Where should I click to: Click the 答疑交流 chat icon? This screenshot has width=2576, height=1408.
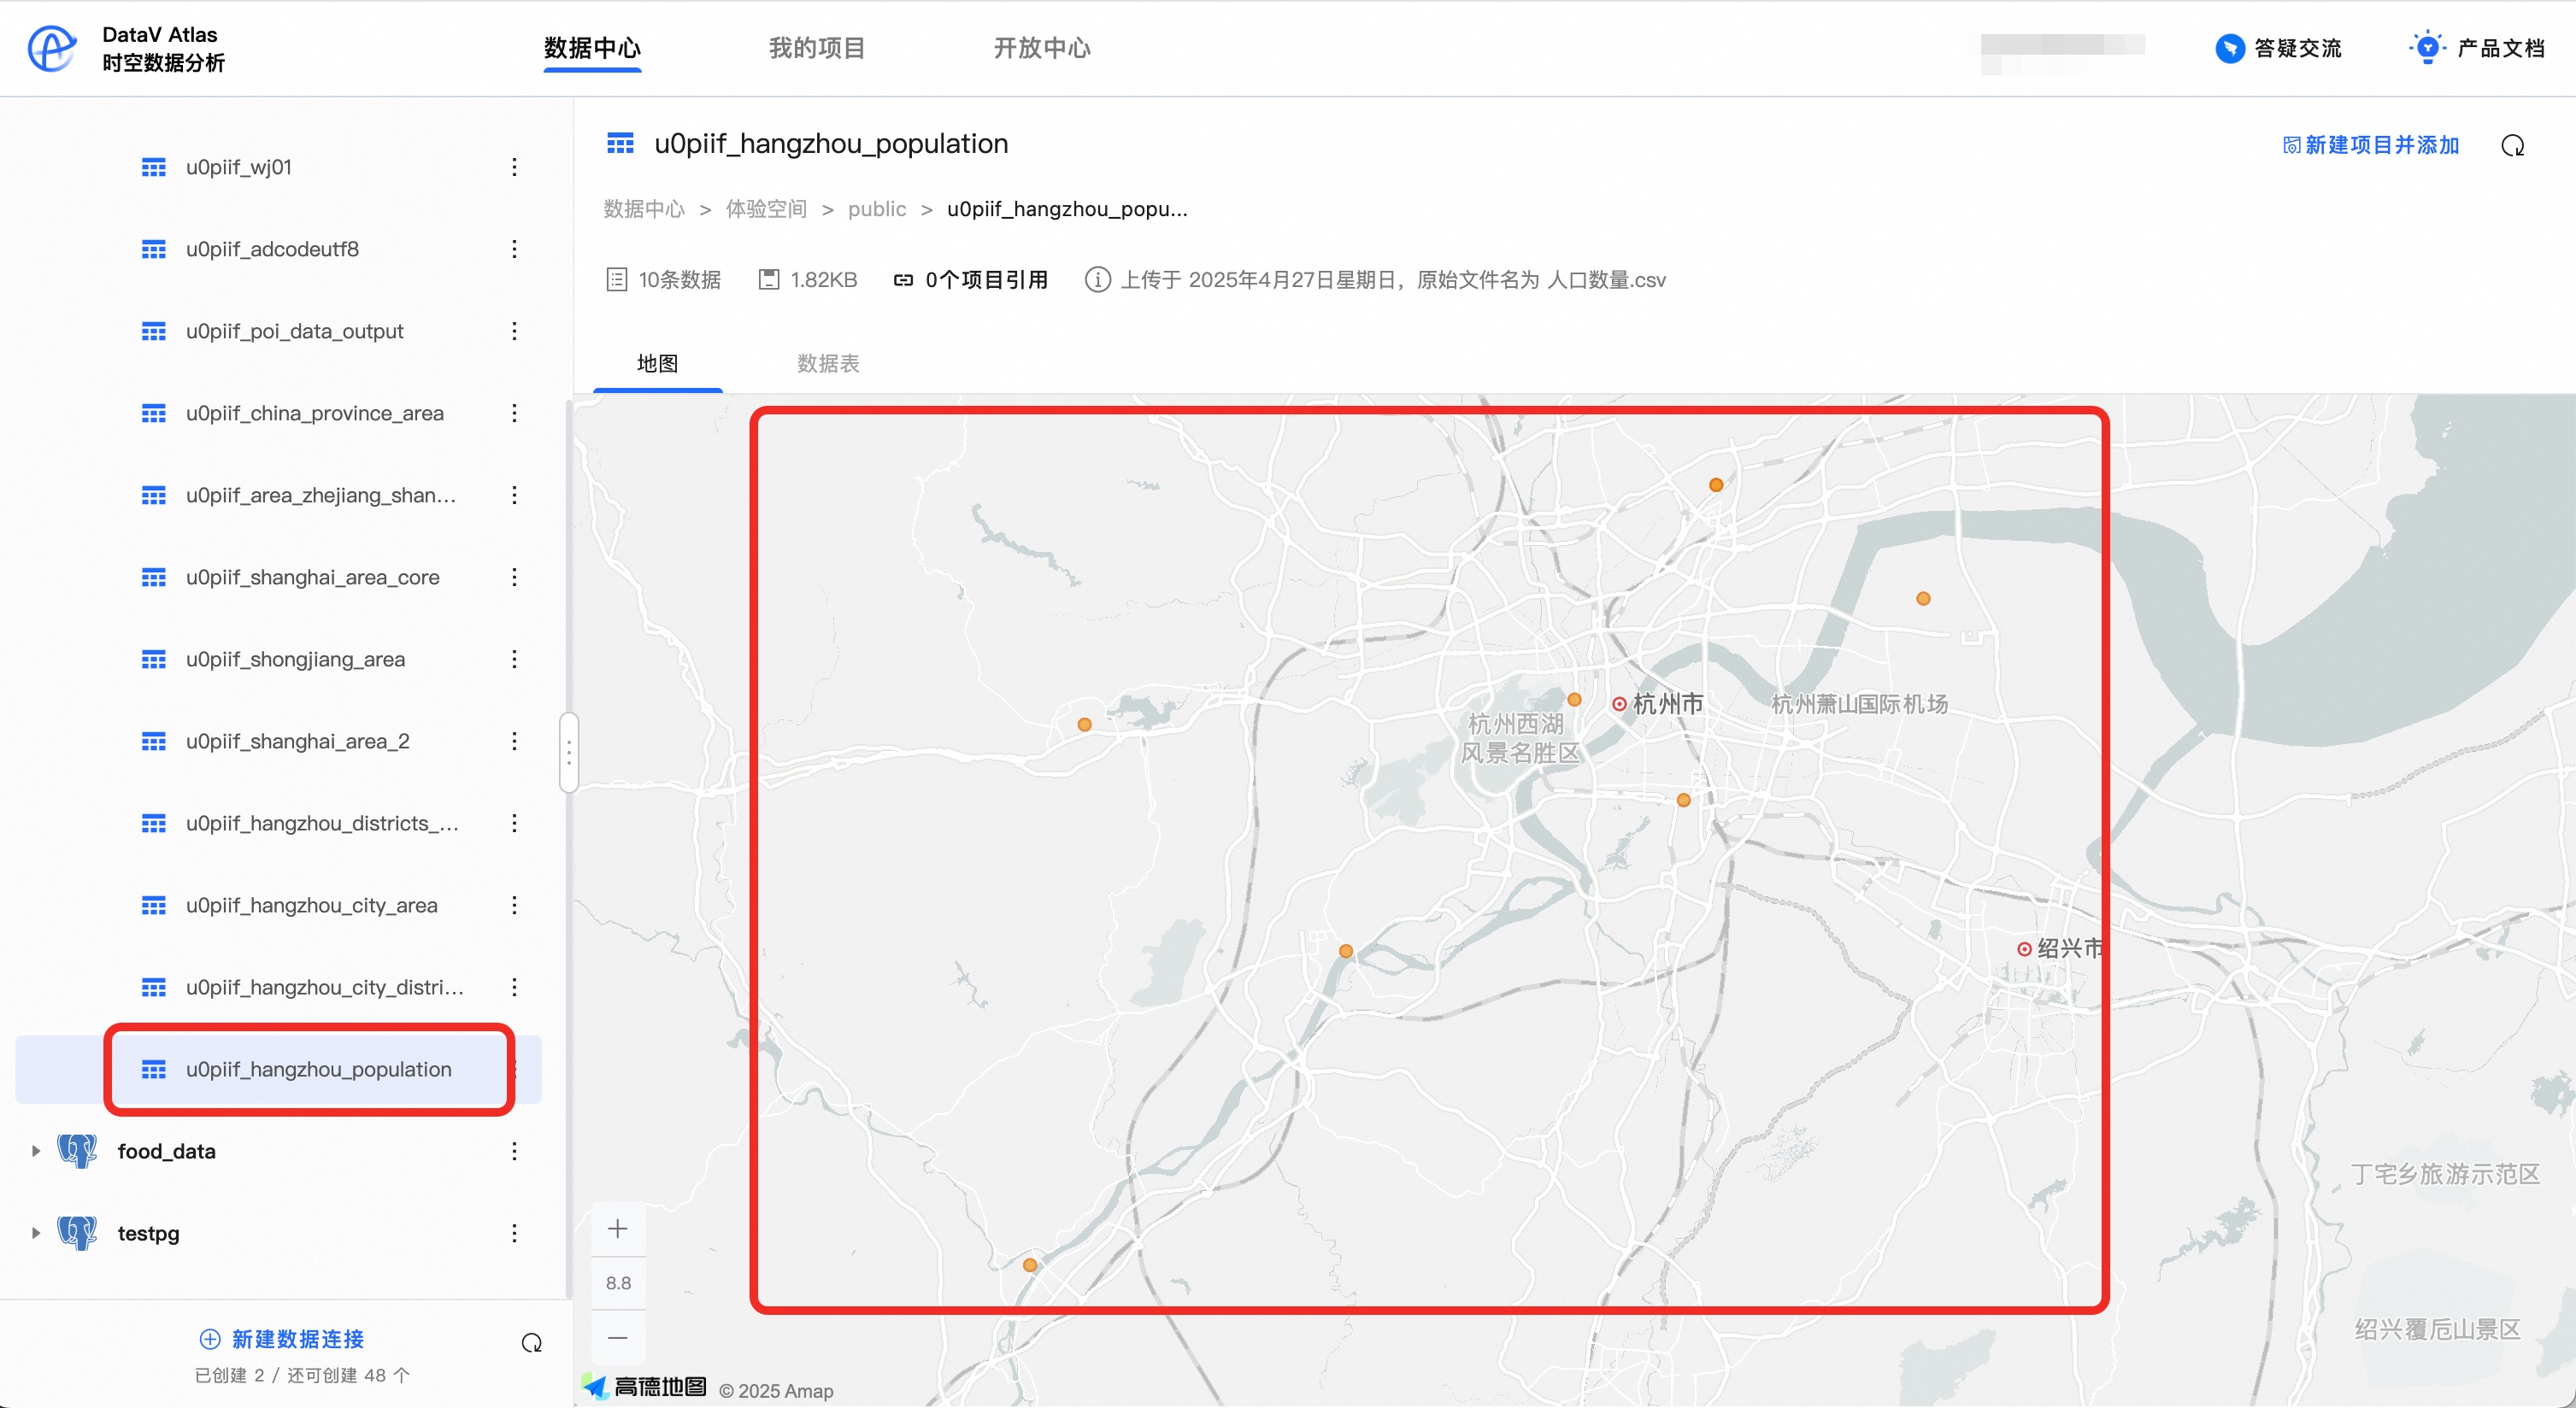pos(2229,48)
